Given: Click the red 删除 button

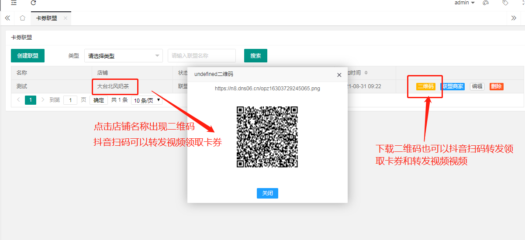Looking at the screenshot, I should pos(497,86).
